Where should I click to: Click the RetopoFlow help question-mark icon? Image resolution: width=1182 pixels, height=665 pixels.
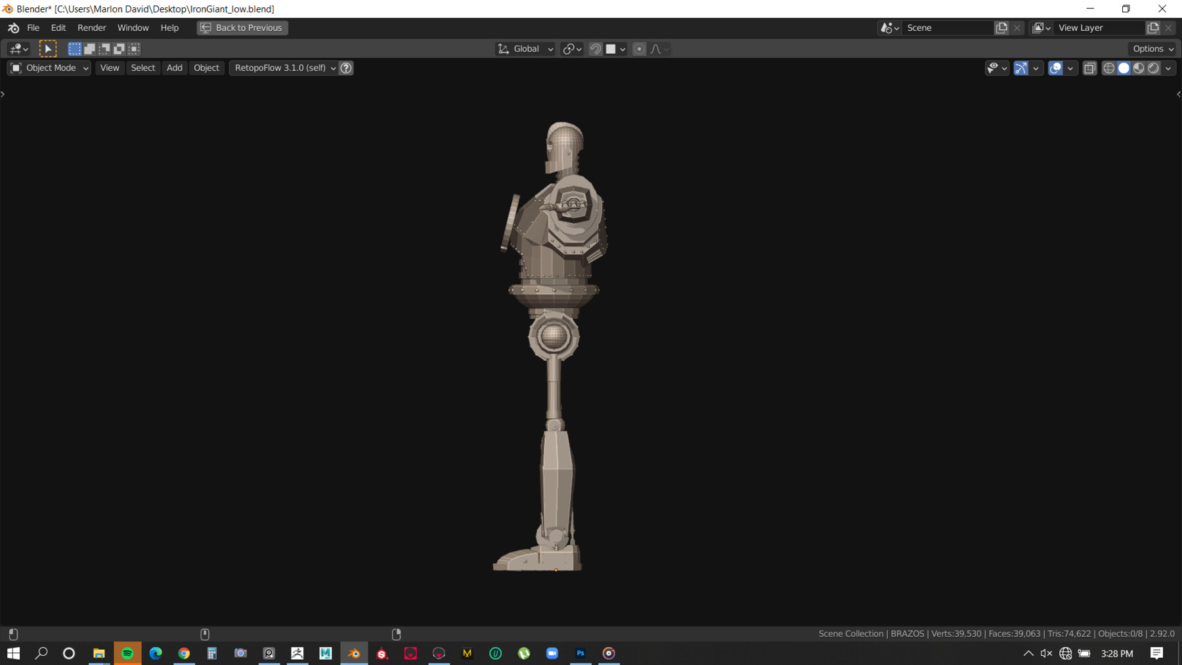coord(346,68)
